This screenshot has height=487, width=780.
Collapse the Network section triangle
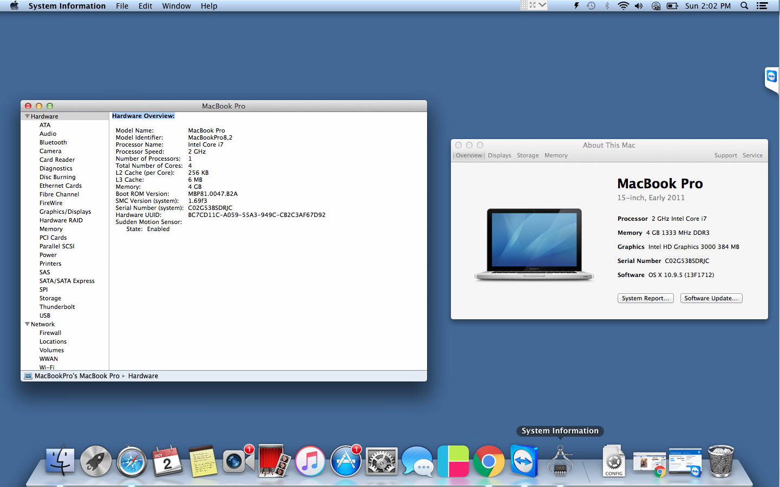pyautogui.click(x=27, y=324)
